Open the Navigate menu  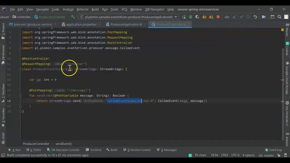click(x=42, y=9)
